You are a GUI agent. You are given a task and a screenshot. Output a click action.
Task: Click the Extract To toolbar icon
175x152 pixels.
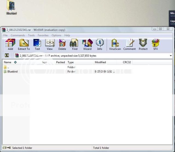[x=24, y=44]
